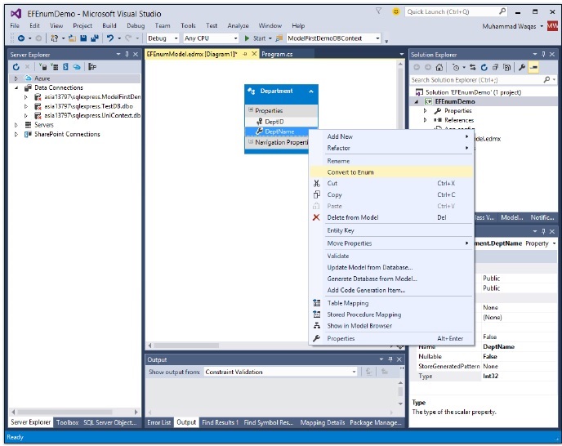Switch to the Error List tab

click(158, 422)
